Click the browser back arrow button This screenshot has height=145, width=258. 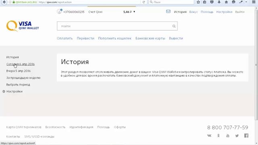point(4,2)
